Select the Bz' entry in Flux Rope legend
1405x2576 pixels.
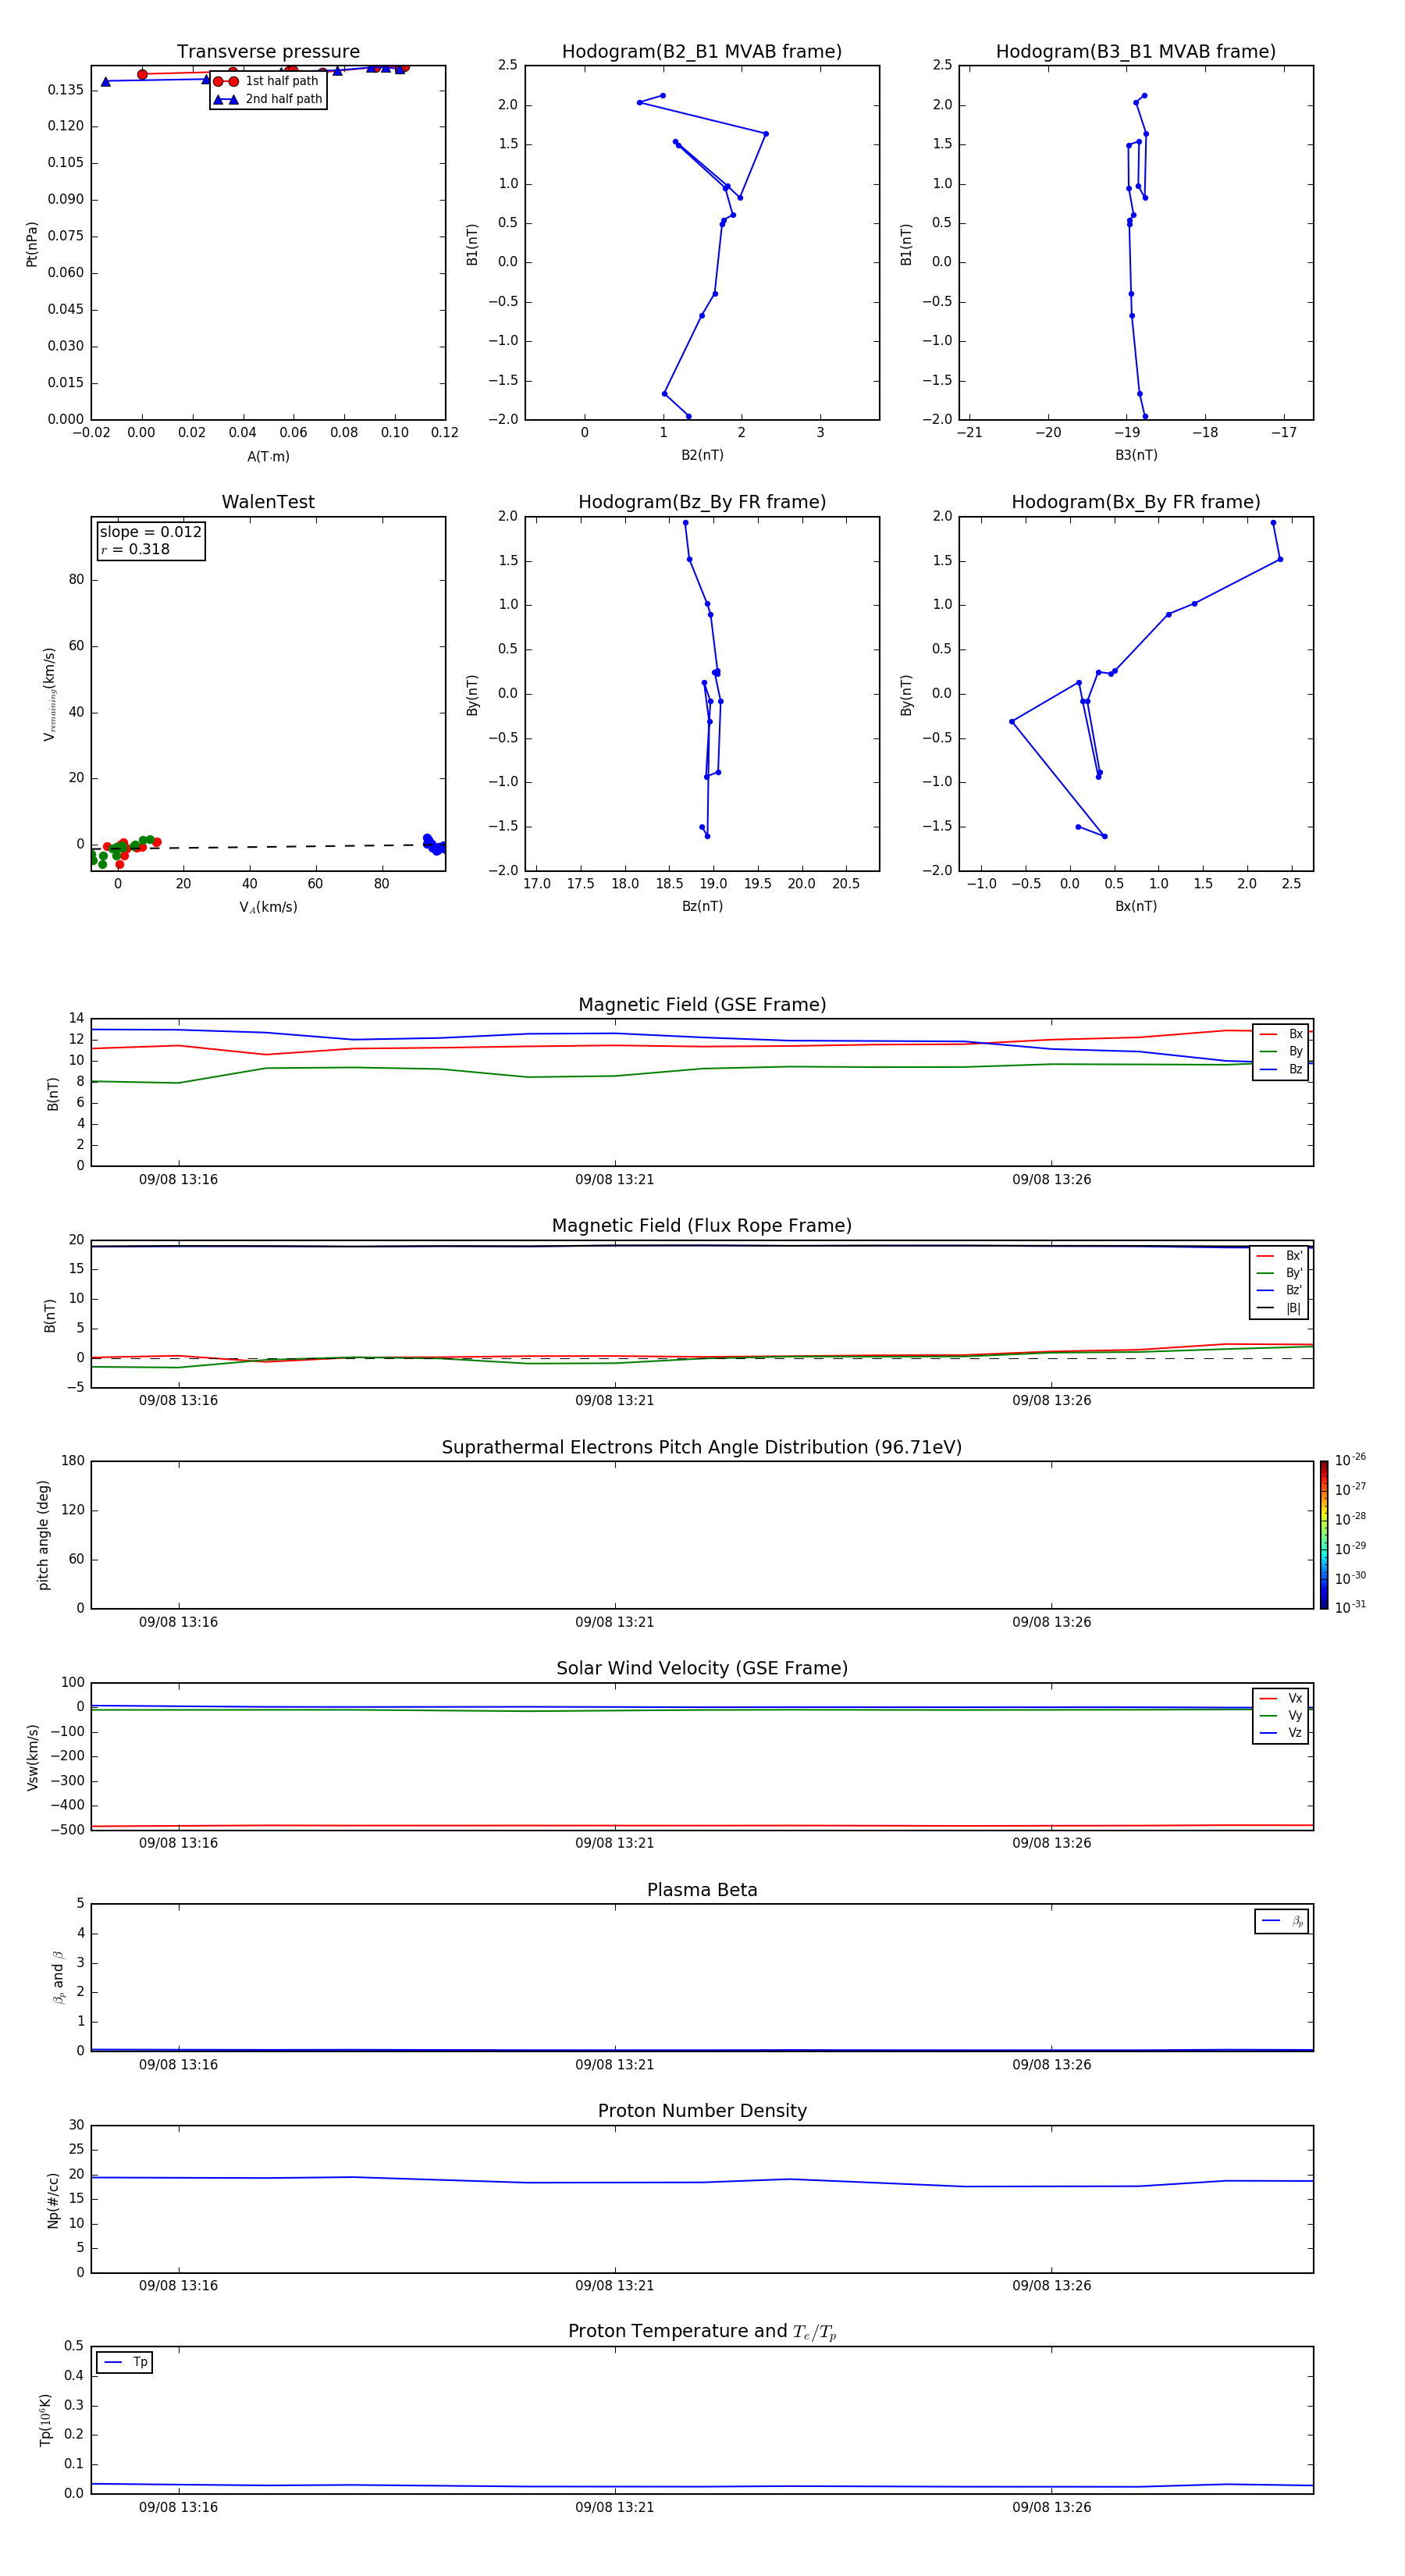1280,1290
